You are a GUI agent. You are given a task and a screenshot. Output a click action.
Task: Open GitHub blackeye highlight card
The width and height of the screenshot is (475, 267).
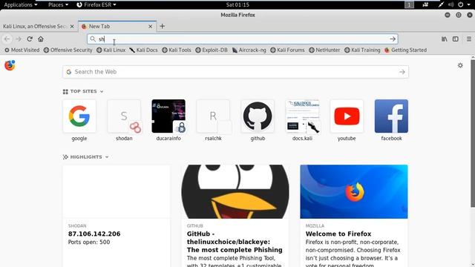pos(235,216)
